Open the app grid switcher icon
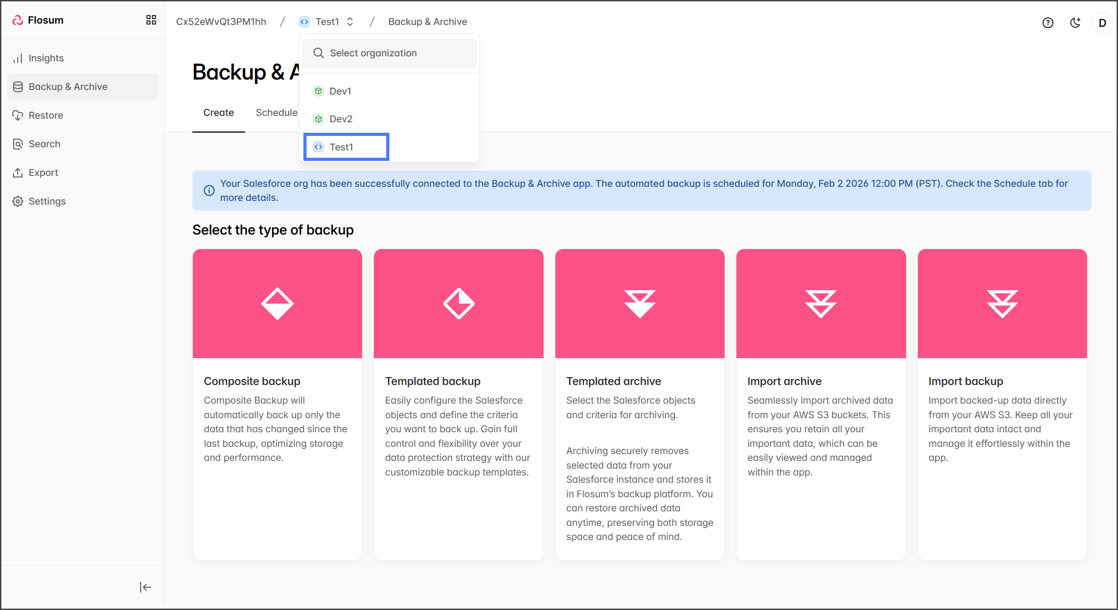 pos(151,20)
